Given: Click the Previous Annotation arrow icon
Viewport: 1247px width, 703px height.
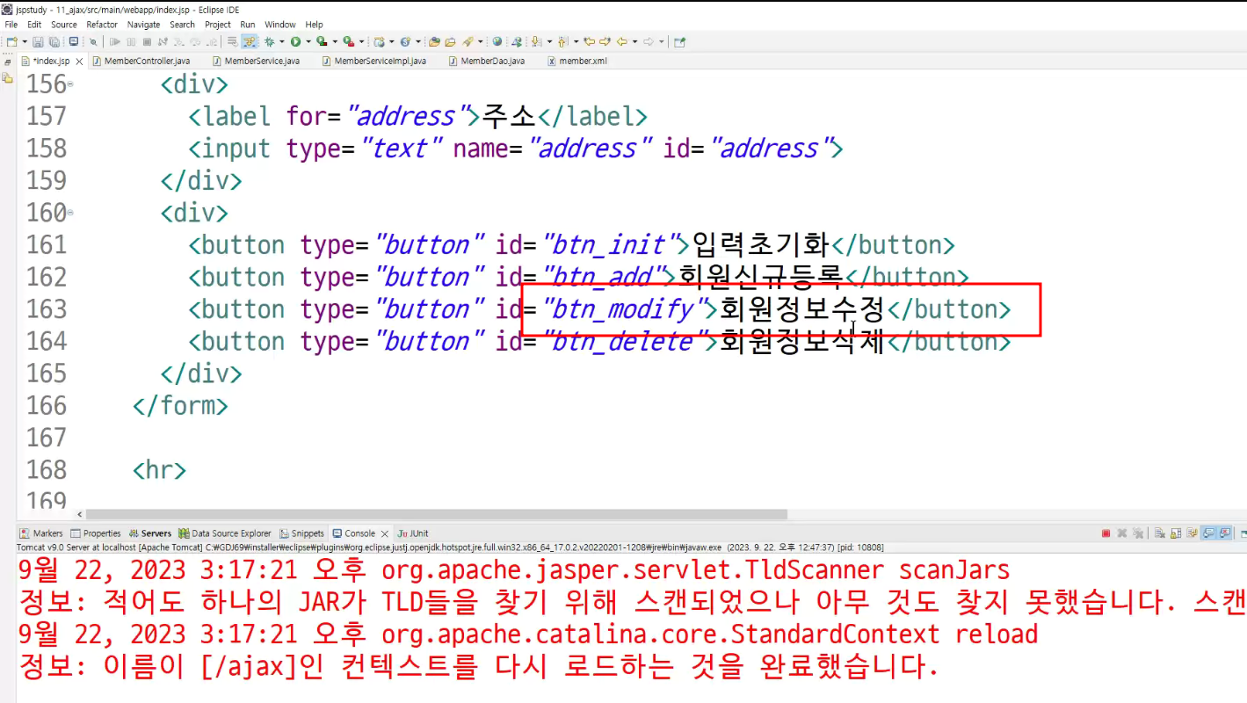Looking at the screenshot, I should pos(562,41).
